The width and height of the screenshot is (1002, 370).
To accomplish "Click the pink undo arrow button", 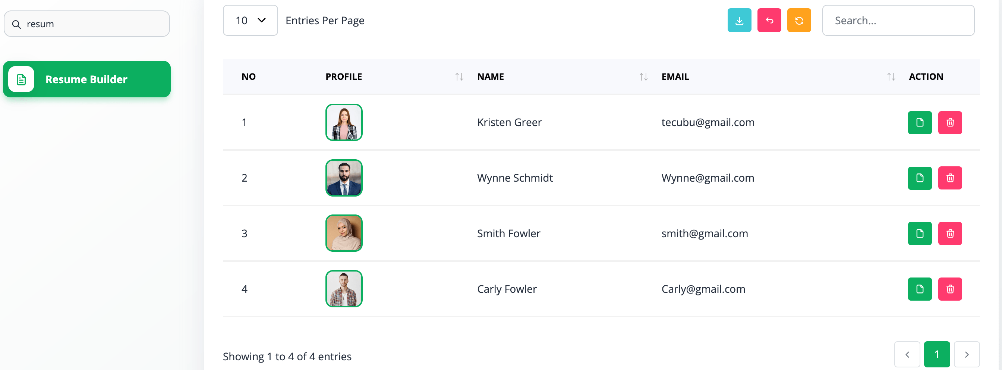I will 769,20.
